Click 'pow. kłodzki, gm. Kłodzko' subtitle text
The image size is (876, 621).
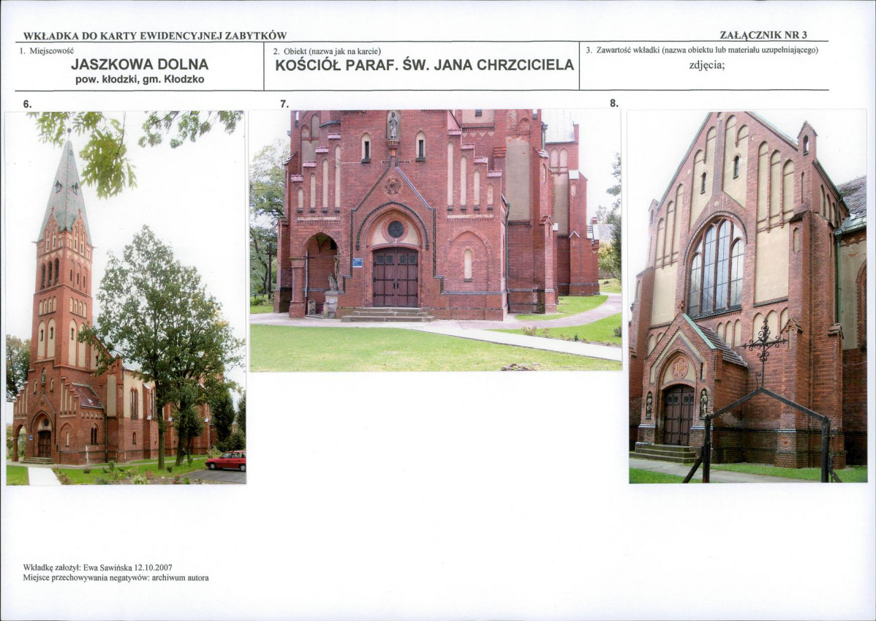coord(140,79)
